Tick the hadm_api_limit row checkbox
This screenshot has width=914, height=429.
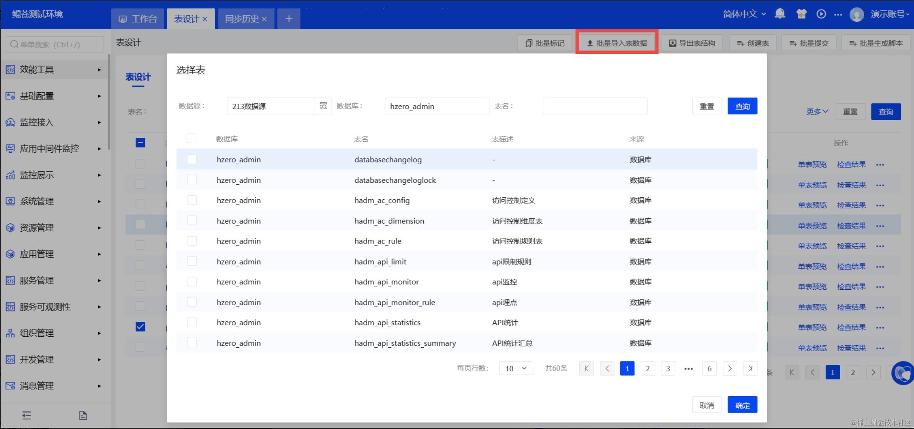pos(192,261)
